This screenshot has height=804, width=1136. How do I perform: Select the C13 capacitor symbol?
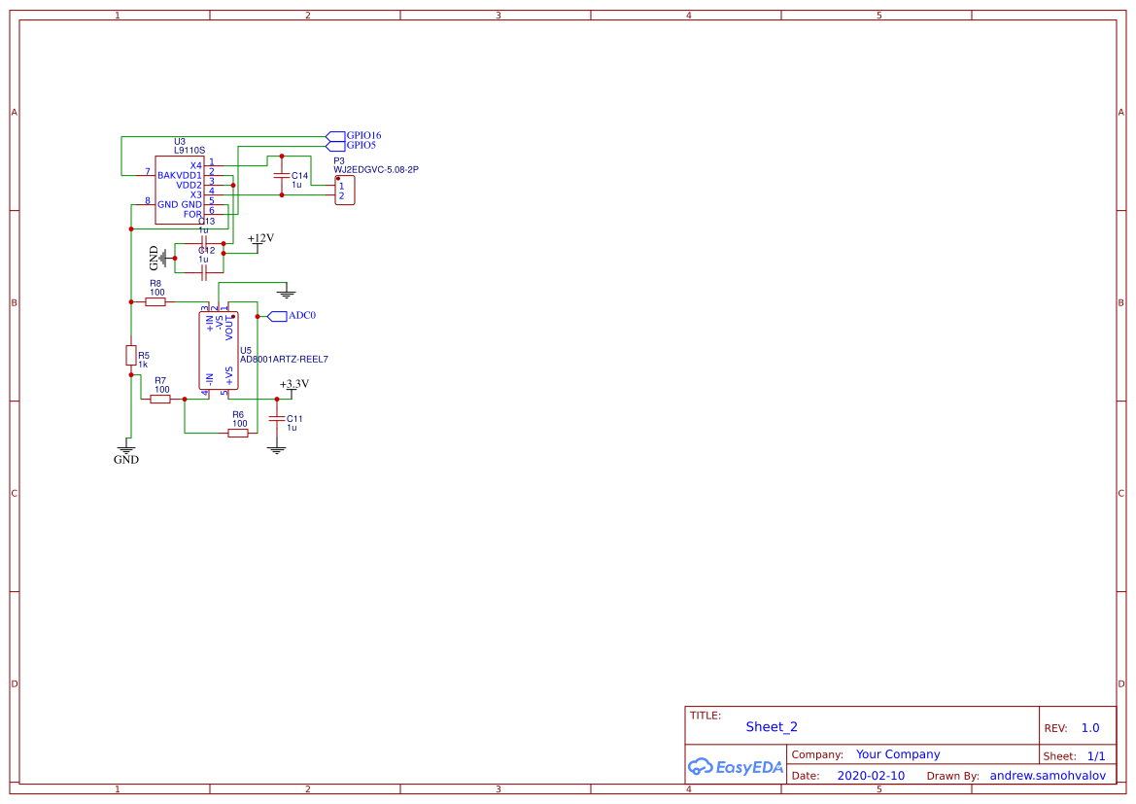tap(203, 243)
